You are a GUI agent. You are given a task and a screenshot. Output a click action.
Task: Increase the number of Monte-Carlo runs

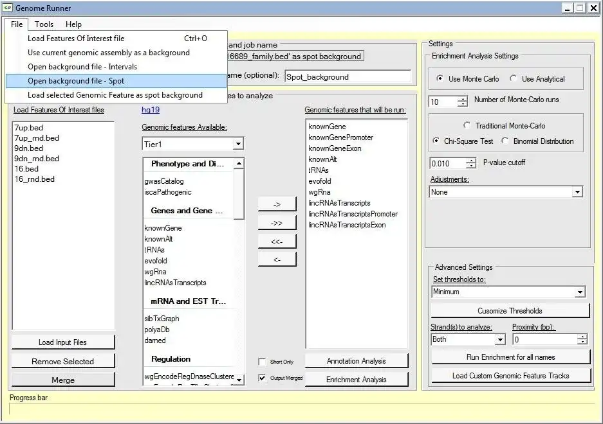[x=463, y=99]
